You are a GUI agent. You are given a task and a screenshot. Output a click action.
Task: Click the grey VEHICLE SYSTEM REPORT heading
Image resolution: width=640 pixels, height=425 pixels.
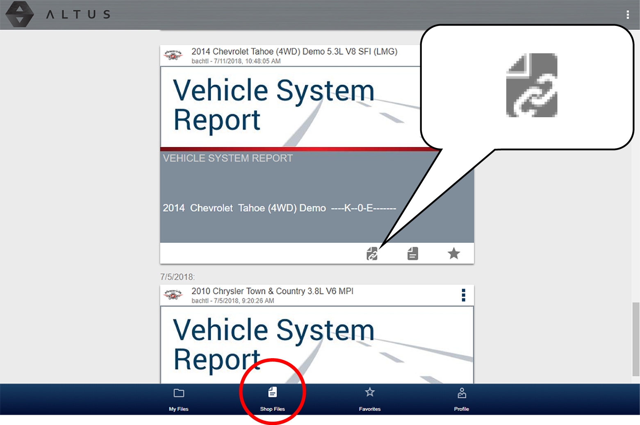click(x=228, y=159)
